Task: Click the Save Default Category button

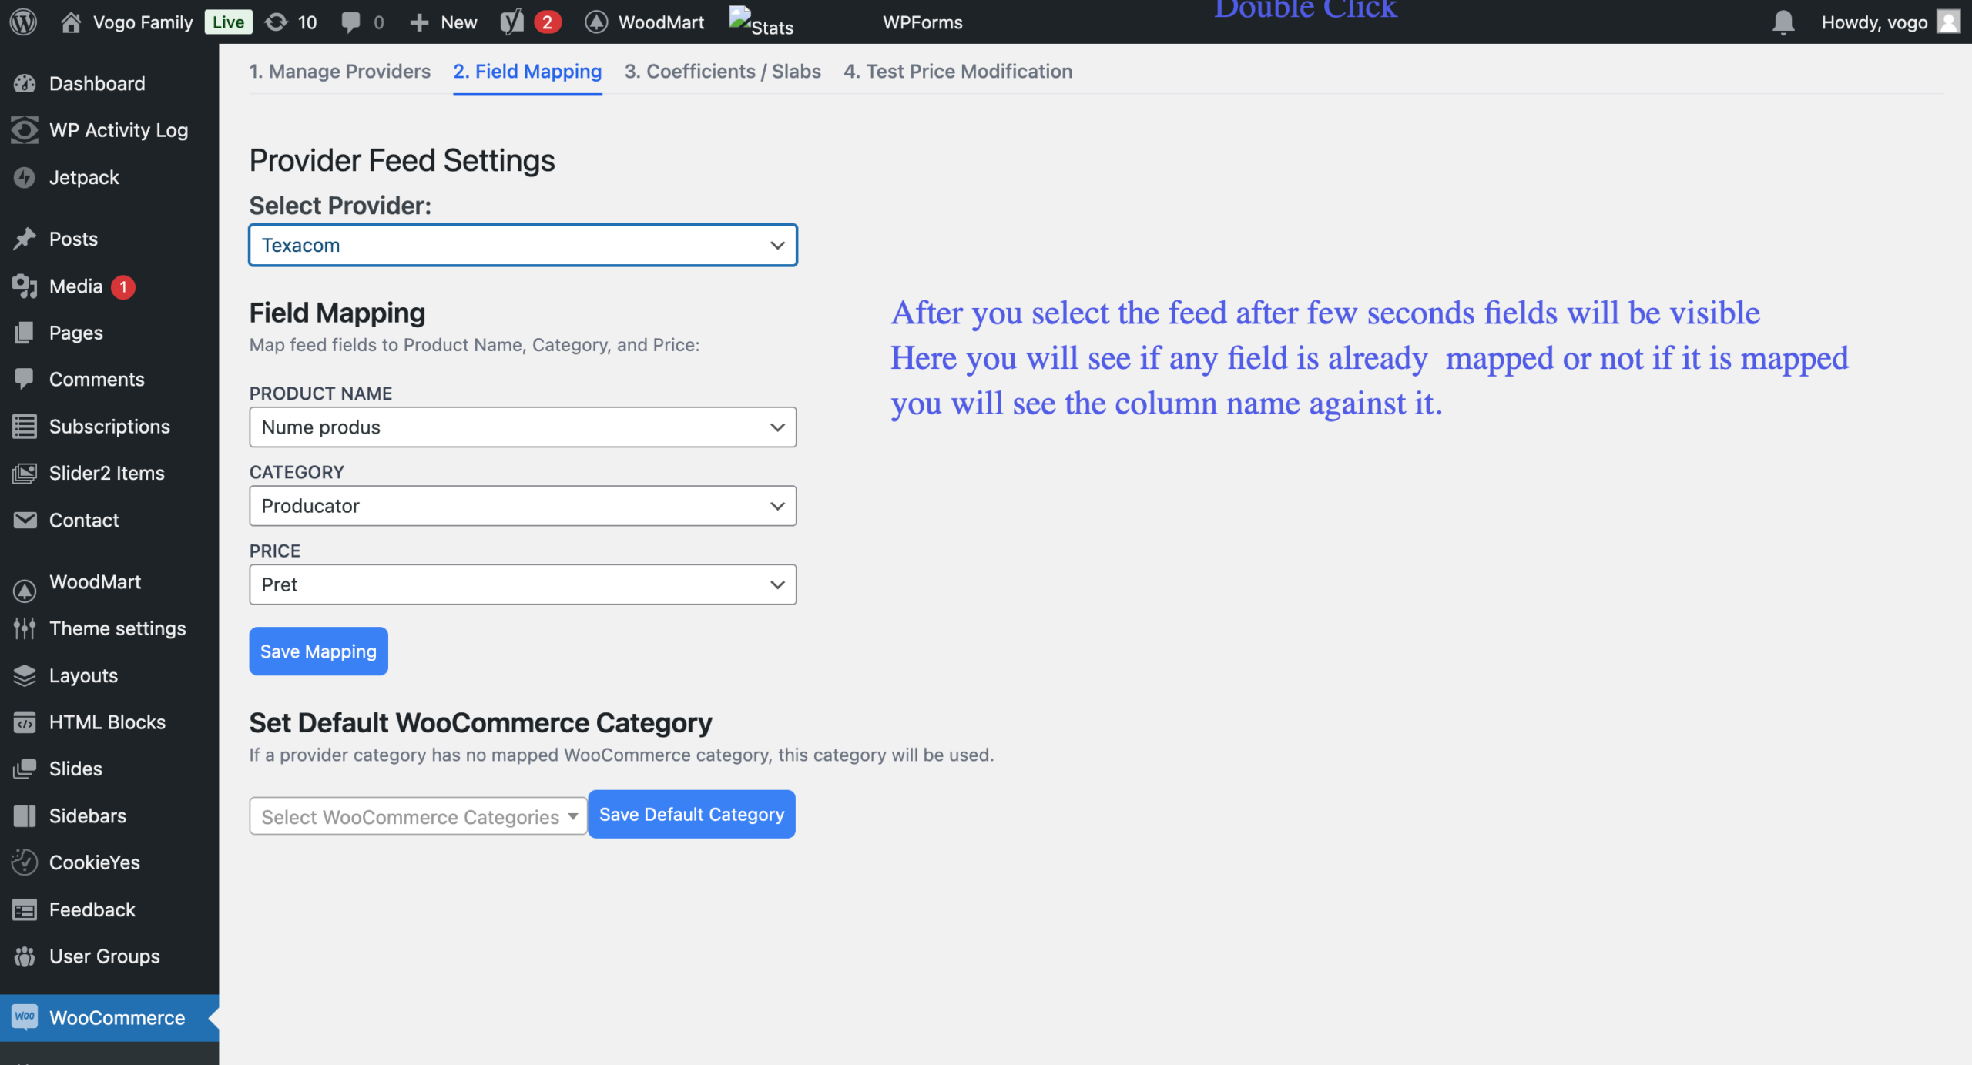Action: (691, 814)
